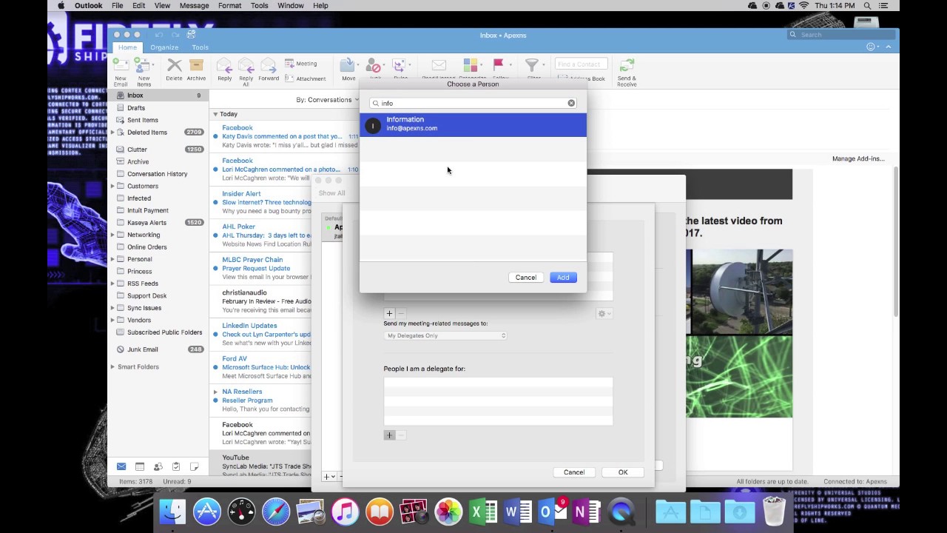Open the smiley feedback icon in title bar

coord(871,47)
